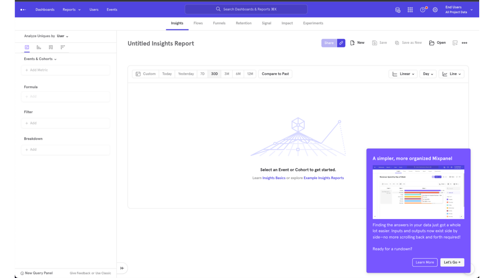Screen dimensions: 494x278
Task: Open the Events page
Action: [112, 9]
